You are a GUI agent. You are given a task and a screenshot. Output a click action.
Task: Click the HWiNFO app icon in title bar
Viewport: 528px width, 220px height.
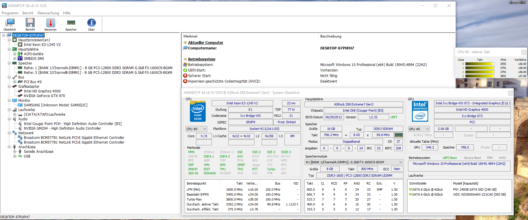click(4, 6)
